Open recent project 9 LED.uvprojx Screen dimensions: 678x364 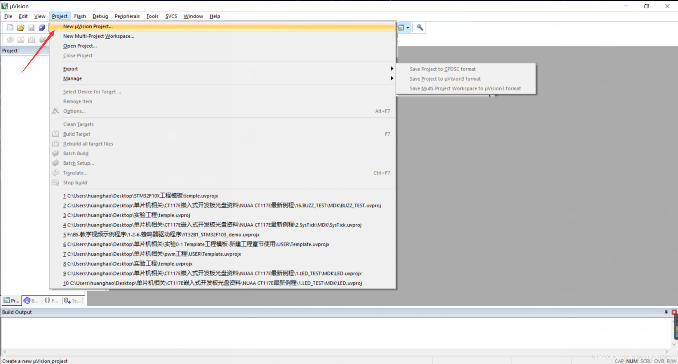222,274
